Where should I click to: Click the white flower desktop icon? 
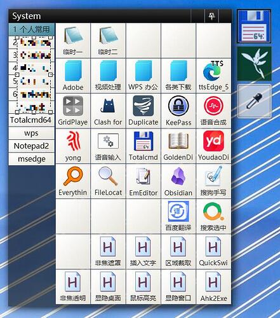254,64
